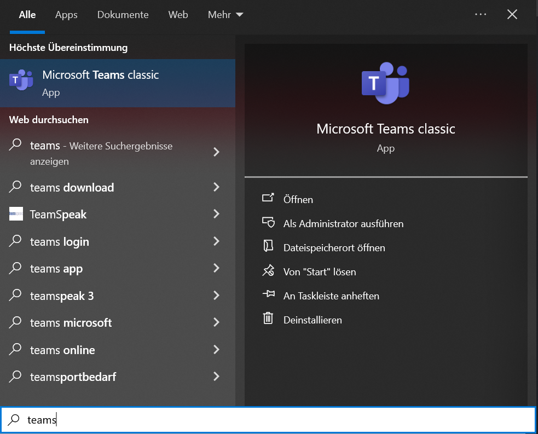Viewport: 538px width, 434px height.
Task: Open Microsoft Teams classic best match result
Action: coord(118,83)
